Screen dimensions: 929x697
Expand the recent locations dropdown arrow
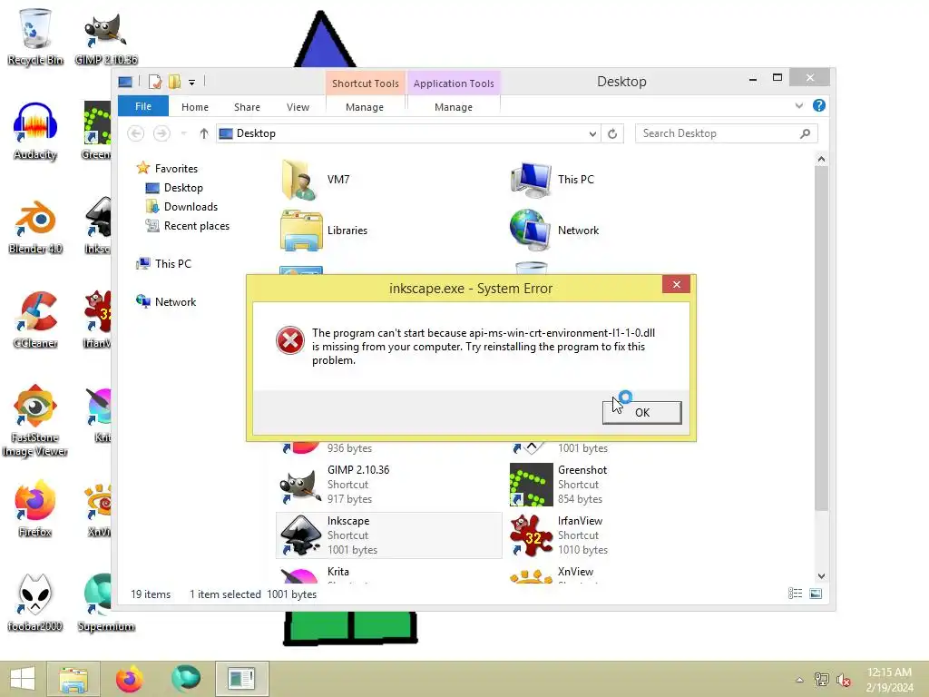coord(183,133)
